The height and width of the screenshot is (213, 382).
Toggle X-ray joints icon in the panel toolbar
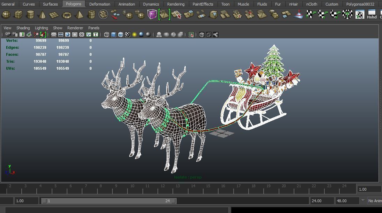pos(215,35)
